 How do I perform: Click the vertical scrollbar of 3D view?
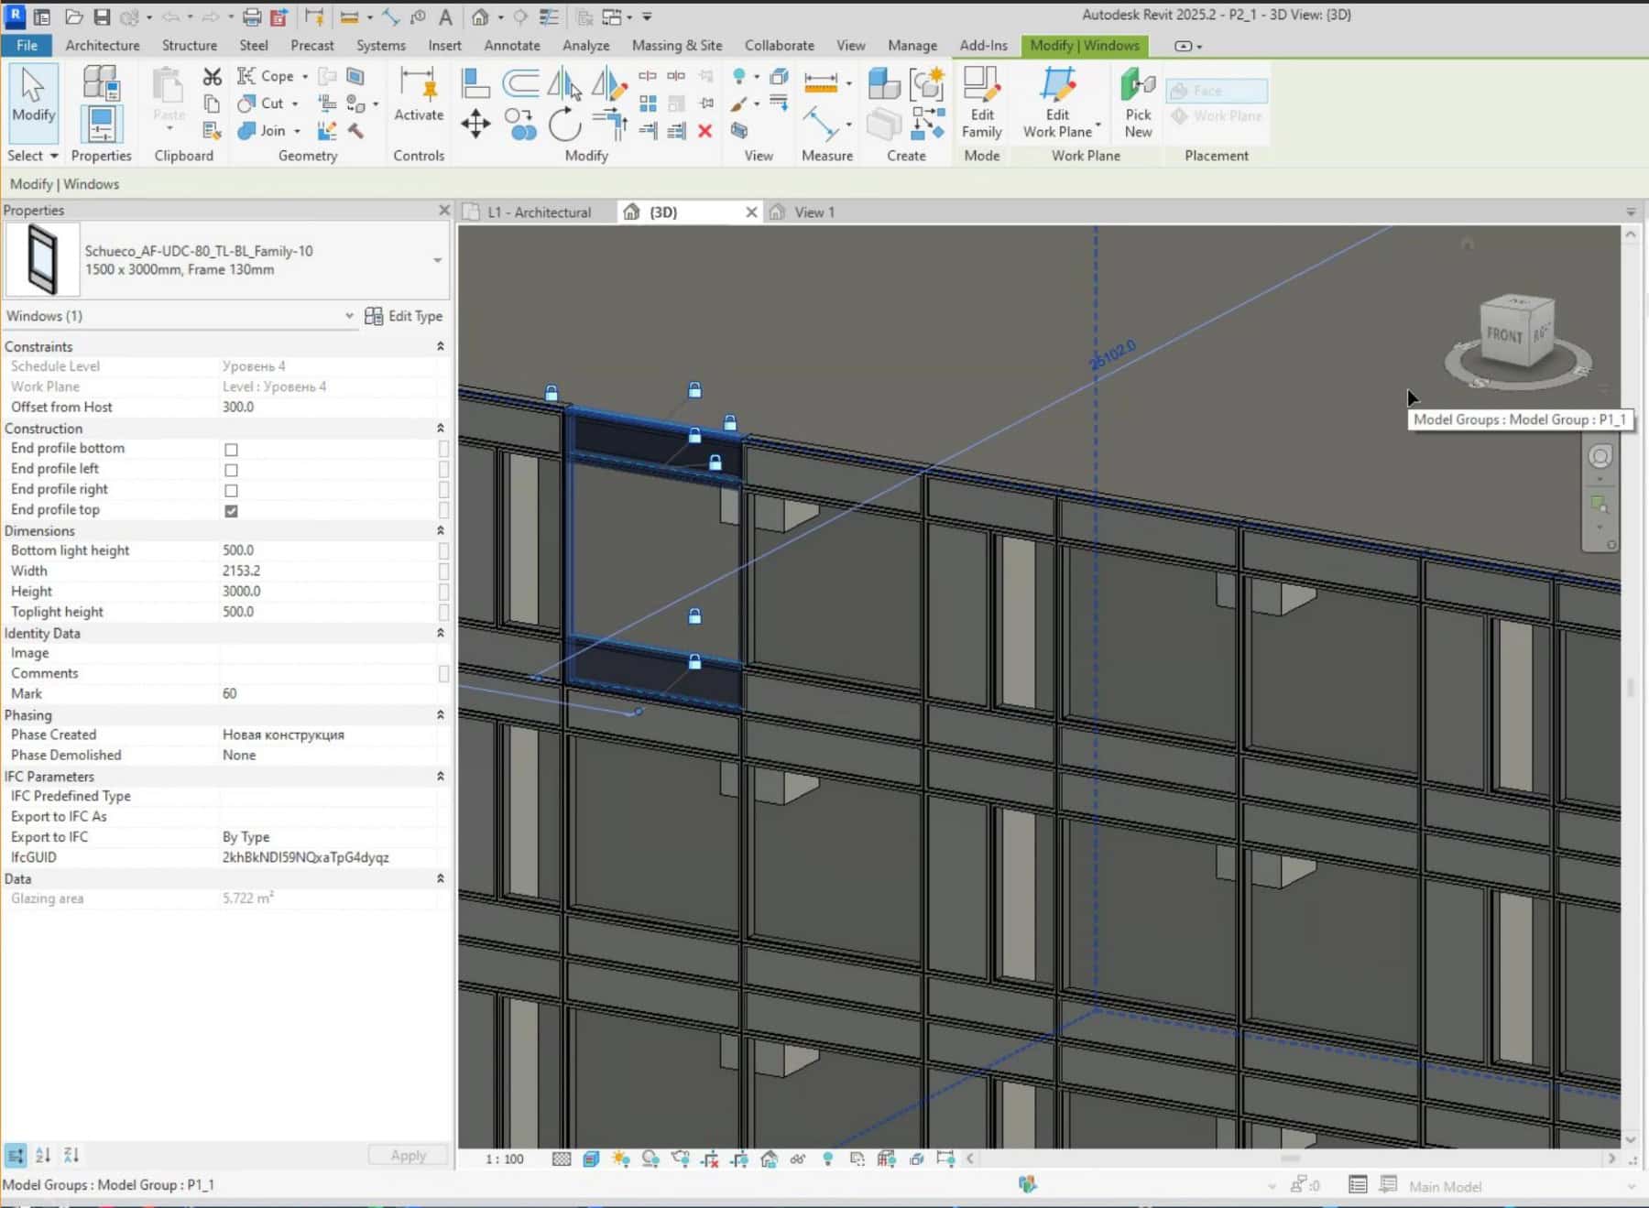1630,687
